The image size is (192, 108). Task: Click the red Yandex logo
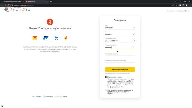pyautogui.click(x=50, y=22)
